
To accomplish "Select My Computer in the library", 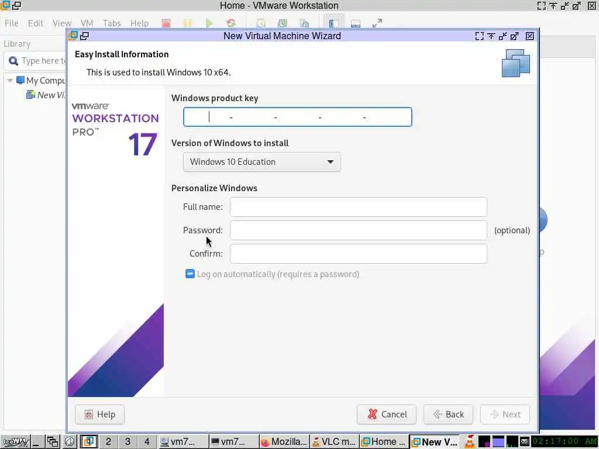I will (x=42, y=81).
